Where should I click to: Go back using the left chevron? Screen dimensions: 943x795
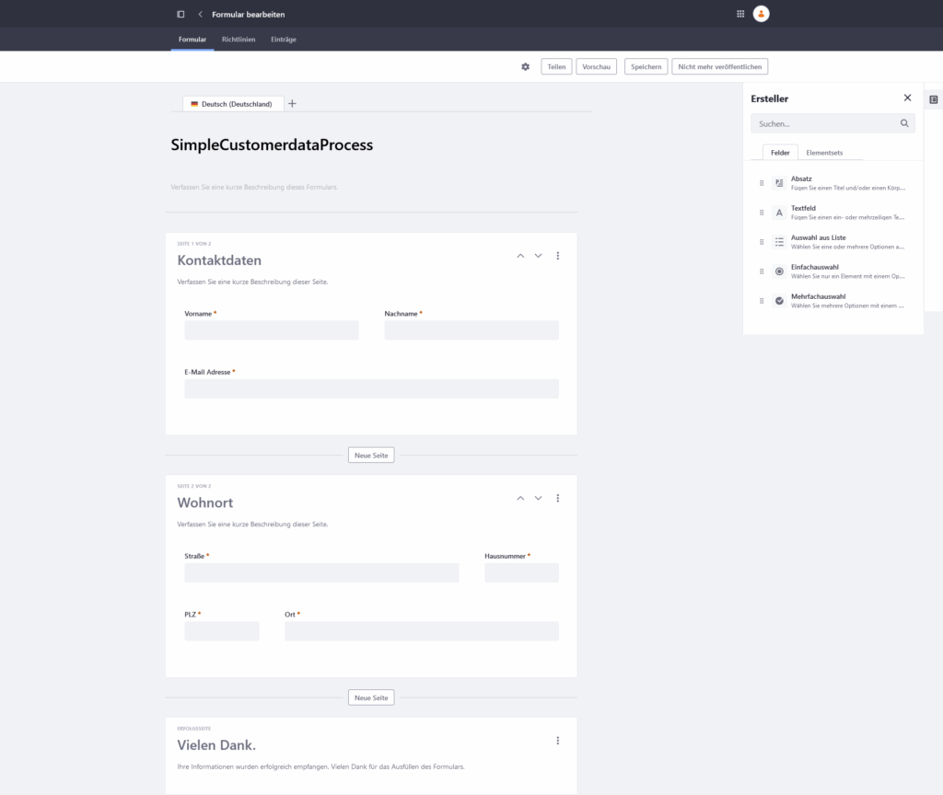coord(200,15)
